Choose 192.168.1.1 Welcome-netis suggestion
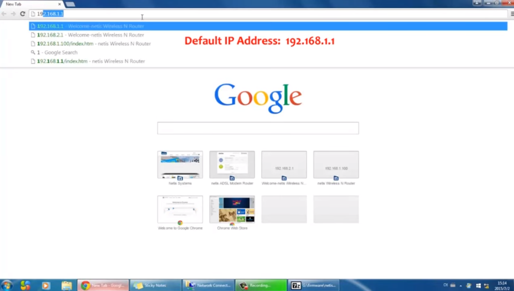Screen dimensions: 514x291 pyautogui.click(x=268, y=26)
